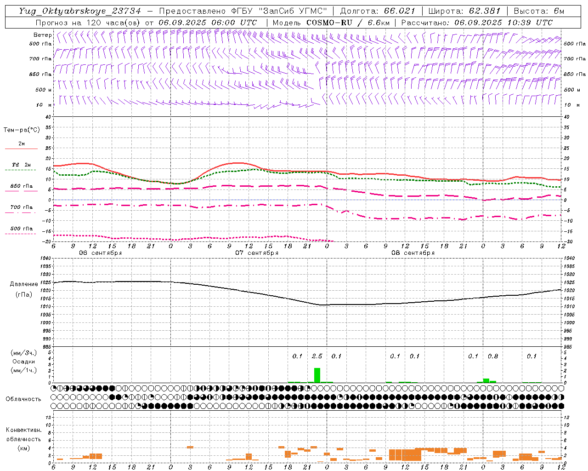
Task: Click the 0.8 precipitation amount value
Action: click(x=493, y=356)
